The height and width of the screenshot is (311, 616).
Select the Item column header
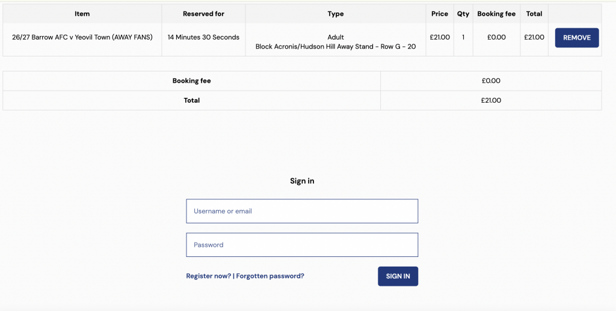[82, 14]
